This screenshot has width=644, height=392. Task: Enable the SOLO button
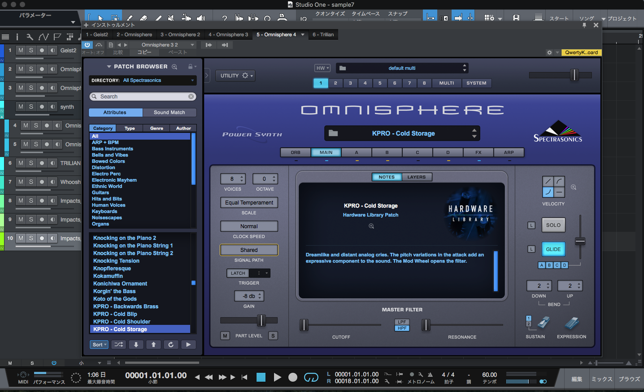click(553, 225)
